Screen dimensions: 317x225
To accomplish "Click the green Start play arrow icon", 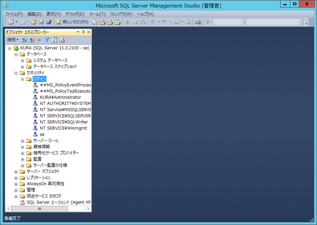I will point(207,22).
